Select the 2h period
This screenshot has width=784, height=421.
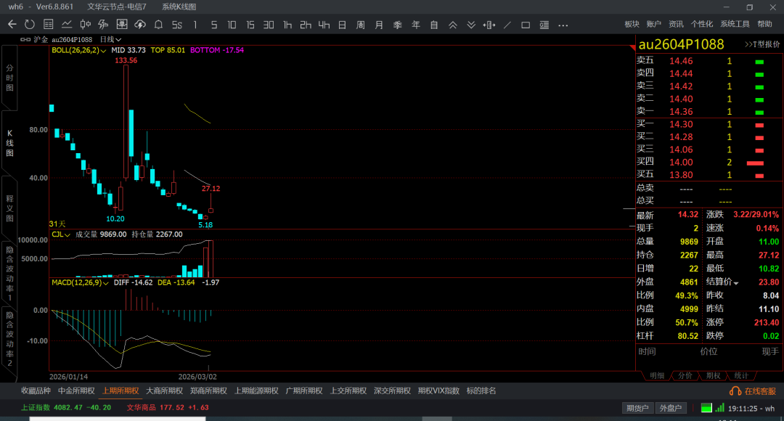click(x=306, y=25)
